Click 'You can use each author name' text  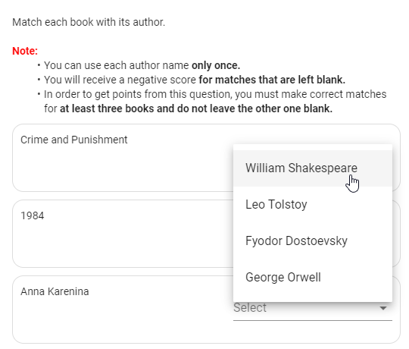point(116,65)
